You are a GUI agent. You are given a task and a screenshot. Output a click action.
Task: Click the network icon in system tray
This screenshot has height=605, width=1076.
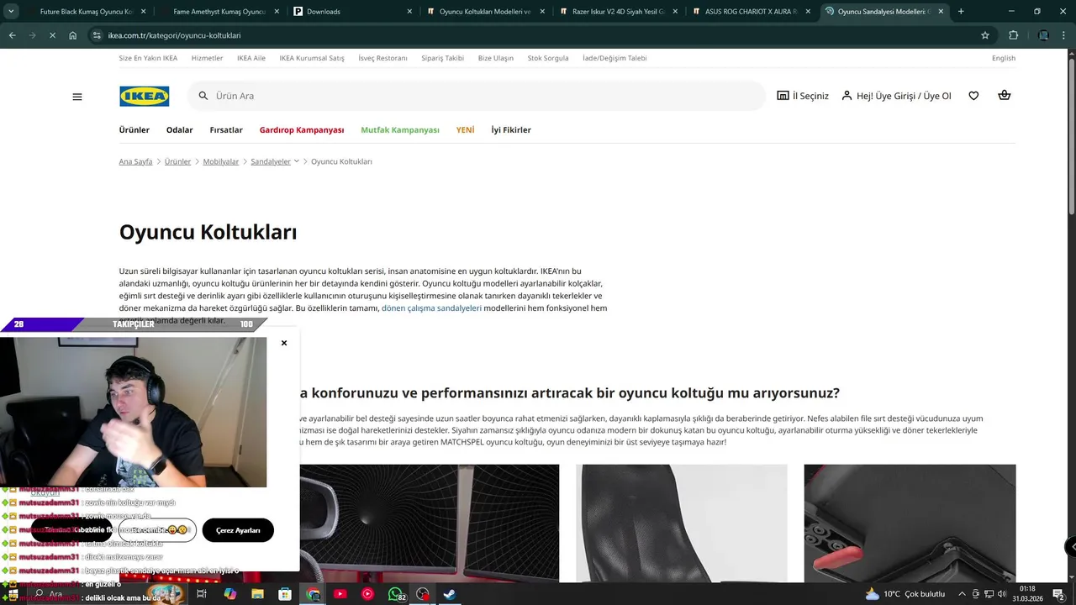(x=989, y=594)
